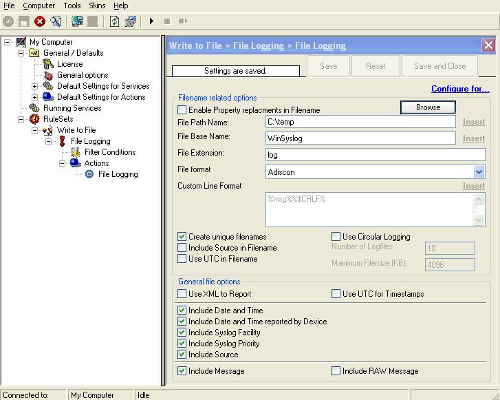Click the Filter Conditions icon
The width and height of the screenshot is (500, 400).
tap(76, 152)
